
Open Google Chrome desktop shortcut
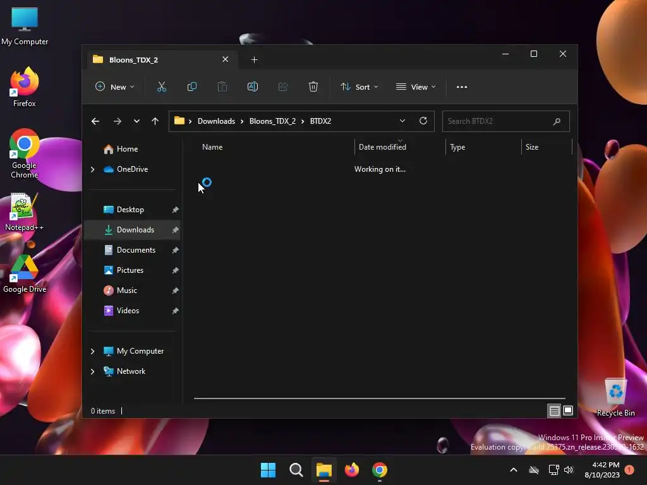[x=25, y=154]
